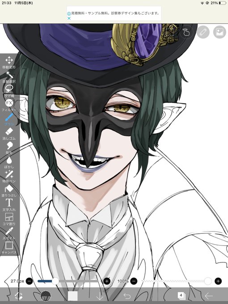Toggle the selection area icon on top bar
The height and width of the screenshot is (304, 228).
click(169, 32)
